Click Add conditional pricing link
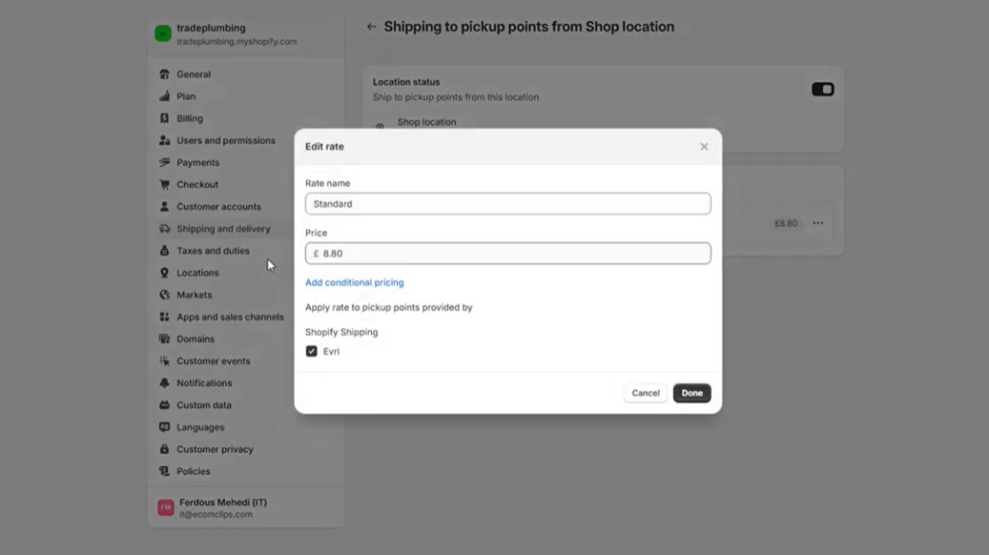Viewport: 989px width, 555px height. tap(354, 283)
